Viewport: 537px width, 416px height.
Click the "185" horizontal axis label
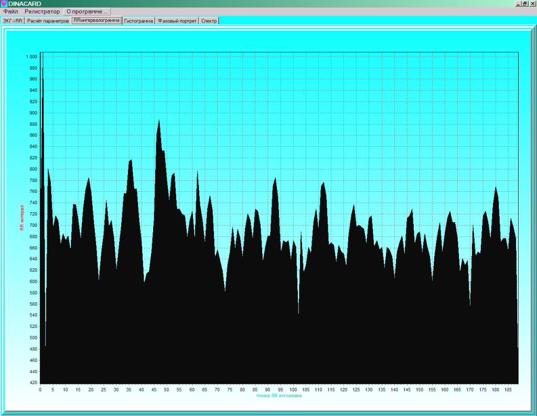[x=508, y=390]
